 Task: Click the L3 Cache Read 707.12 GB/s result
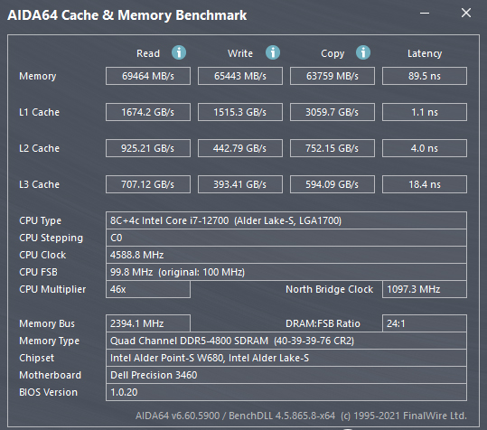click(x=148, y=184)
